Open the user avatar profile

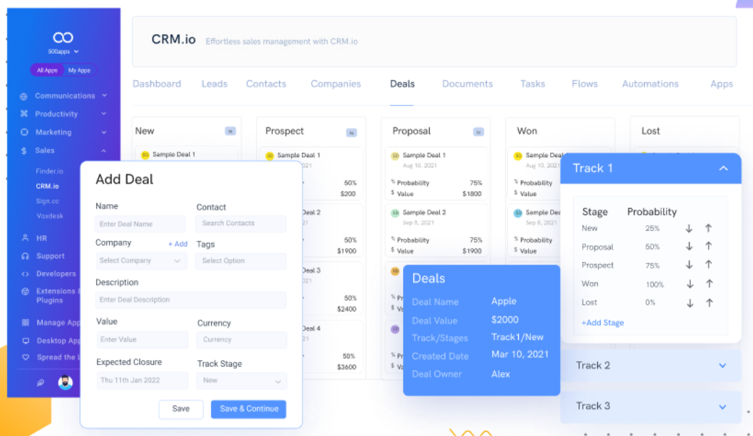[65, 382]
